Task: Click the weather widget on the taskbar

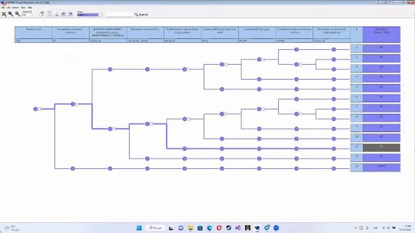Action: (12, 228)
